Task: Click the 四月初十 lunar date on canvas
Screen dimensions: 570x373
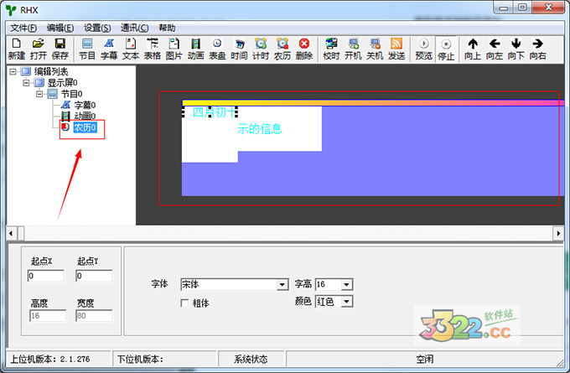Action: pos(215,112)
